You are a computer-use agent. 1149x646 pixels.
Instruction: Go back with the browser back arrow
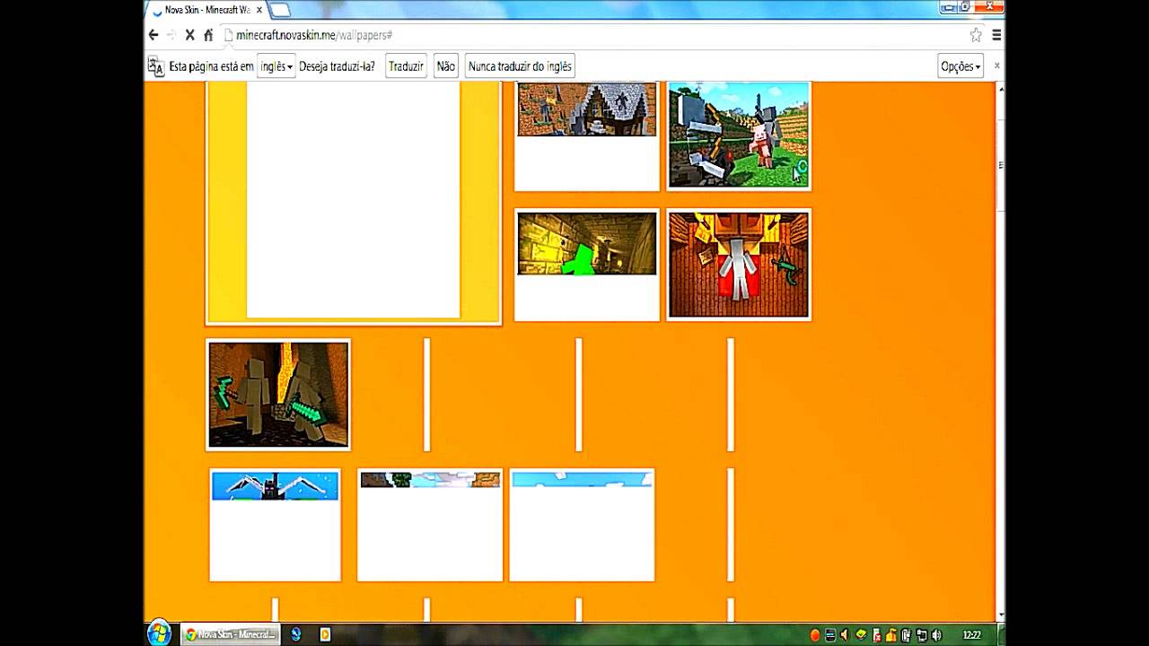click(x=153, y=35)
